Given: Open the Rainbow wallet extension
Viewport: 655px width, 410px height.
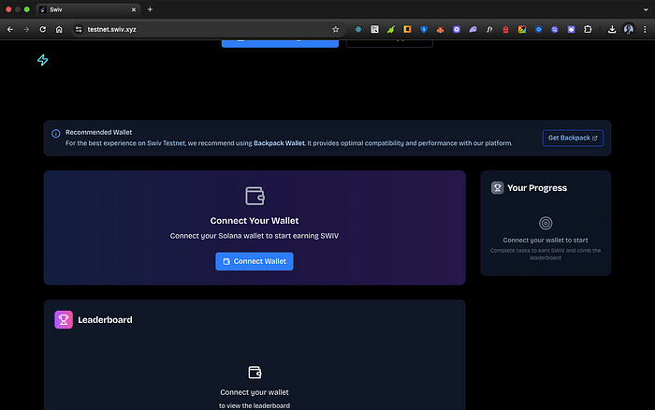Looking at the screenshot, I should pos(522,29).
